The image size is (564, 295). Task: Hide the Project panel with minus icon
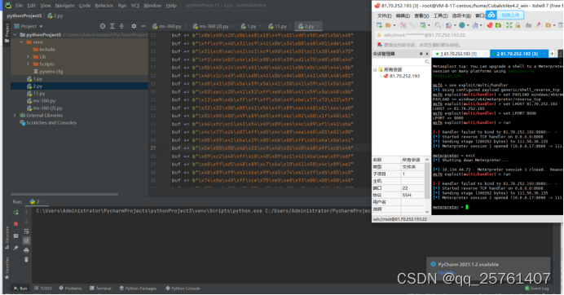click(x=143, y=26)
